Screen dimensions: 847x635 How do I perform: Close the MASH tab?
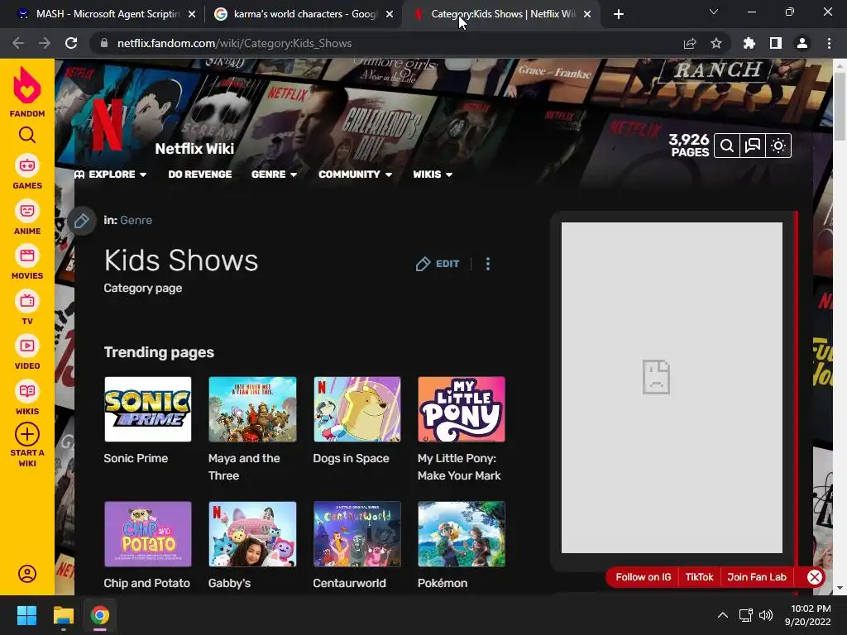(192, 14)
